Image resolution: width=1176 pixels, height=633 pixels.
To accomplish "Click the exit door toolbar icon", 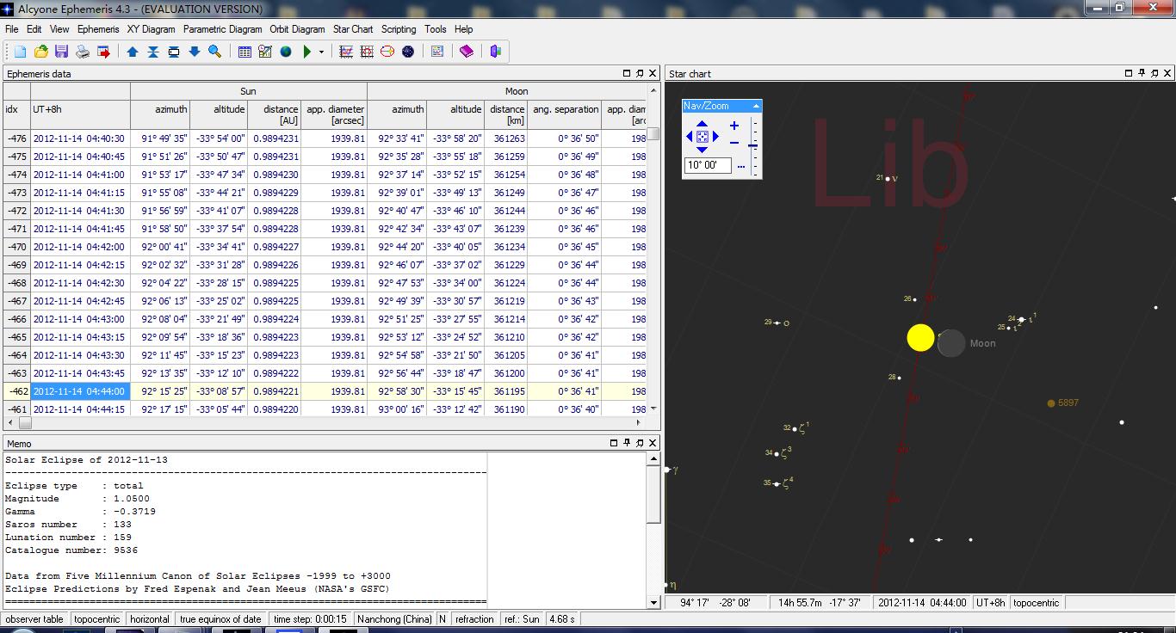I will (x=495, y=52).
